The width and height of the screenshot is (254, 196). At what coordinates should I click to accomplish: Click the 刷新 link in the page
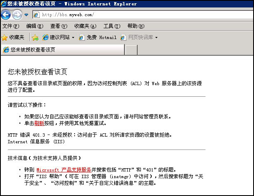click(39, 123)
